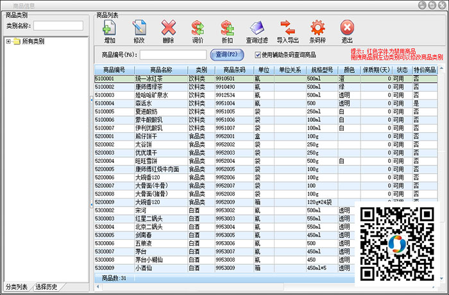449x295 pixels.
Task: Sort by 商品条码 column header
Action: coord(234,70)
